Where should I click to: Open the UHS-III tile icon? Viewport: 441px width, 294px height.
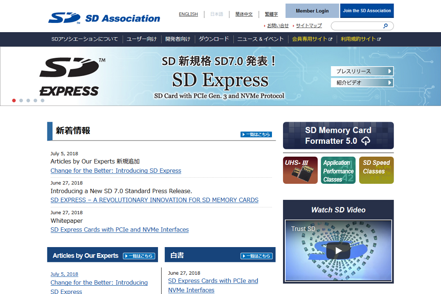click(300, 170)
